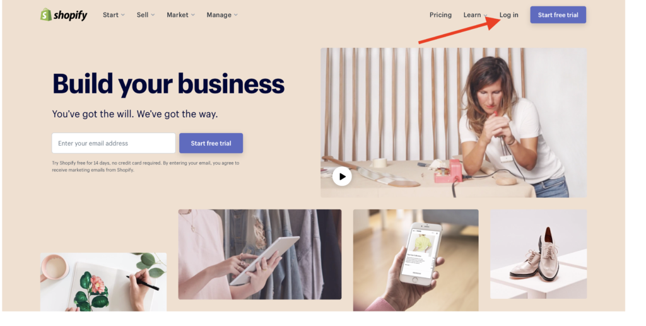646x326 pixels.
Task: Expand the Manage menu chevron
Action: pyautogui.click(x=236, y=15)
